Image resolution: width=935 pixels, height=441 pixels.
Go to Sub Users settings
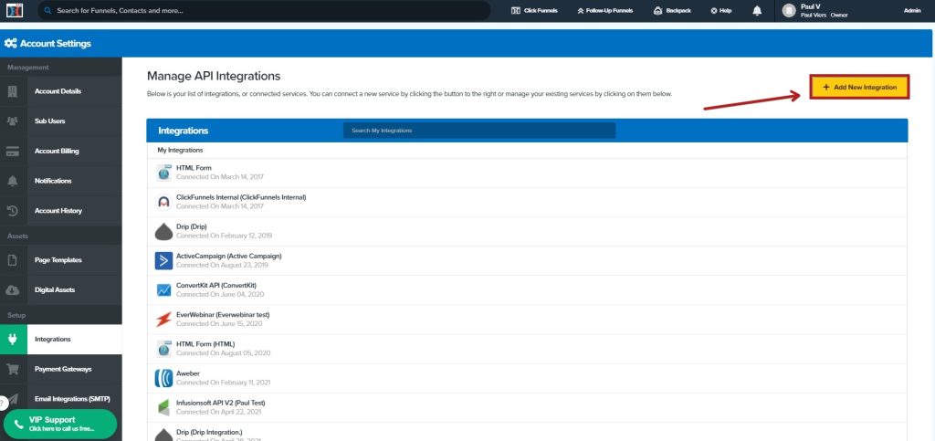pyautogui.click(x=61, y=121)
